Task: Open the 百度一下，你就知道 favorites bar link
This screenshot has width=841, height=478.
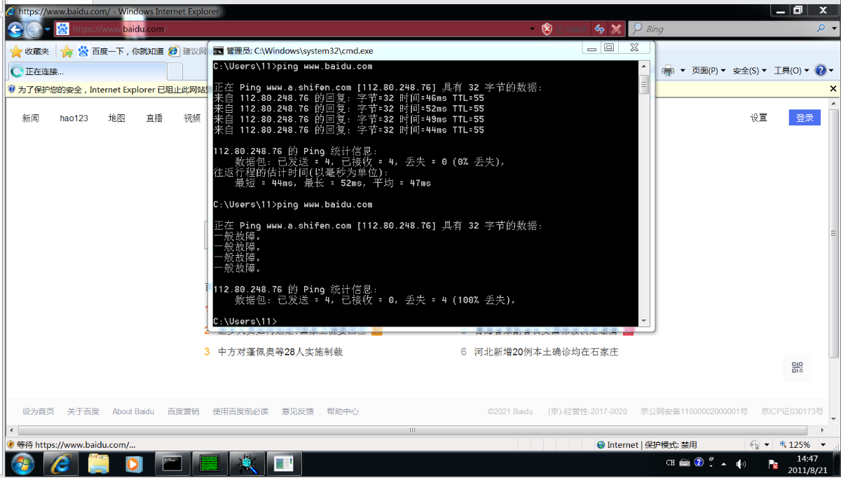Action: tap(121, 51)
